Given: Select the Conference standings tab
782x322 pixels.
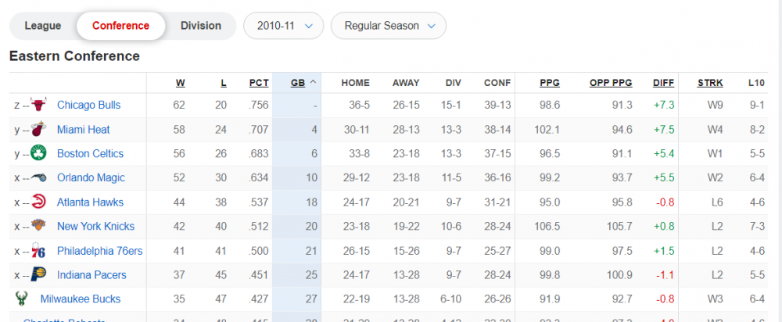Looking at the screenshot, I should pos(120,26).
